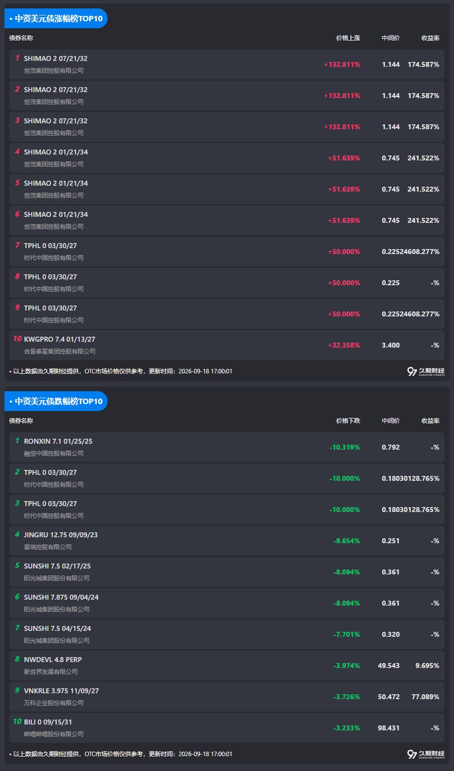Image resolution: width=454 pixels, height=771 pixels.
Task: Click 24608.277% yield in gainers rank 9 row
Action: [420, 314]
